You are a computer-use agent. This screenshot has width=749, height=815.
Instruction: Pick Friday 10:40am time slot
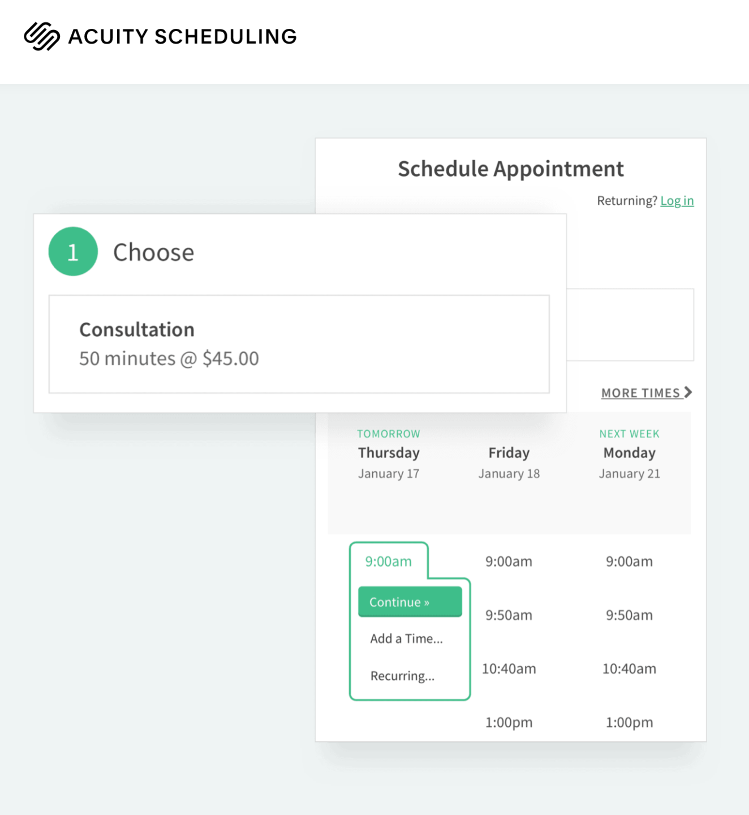point(509,668)
